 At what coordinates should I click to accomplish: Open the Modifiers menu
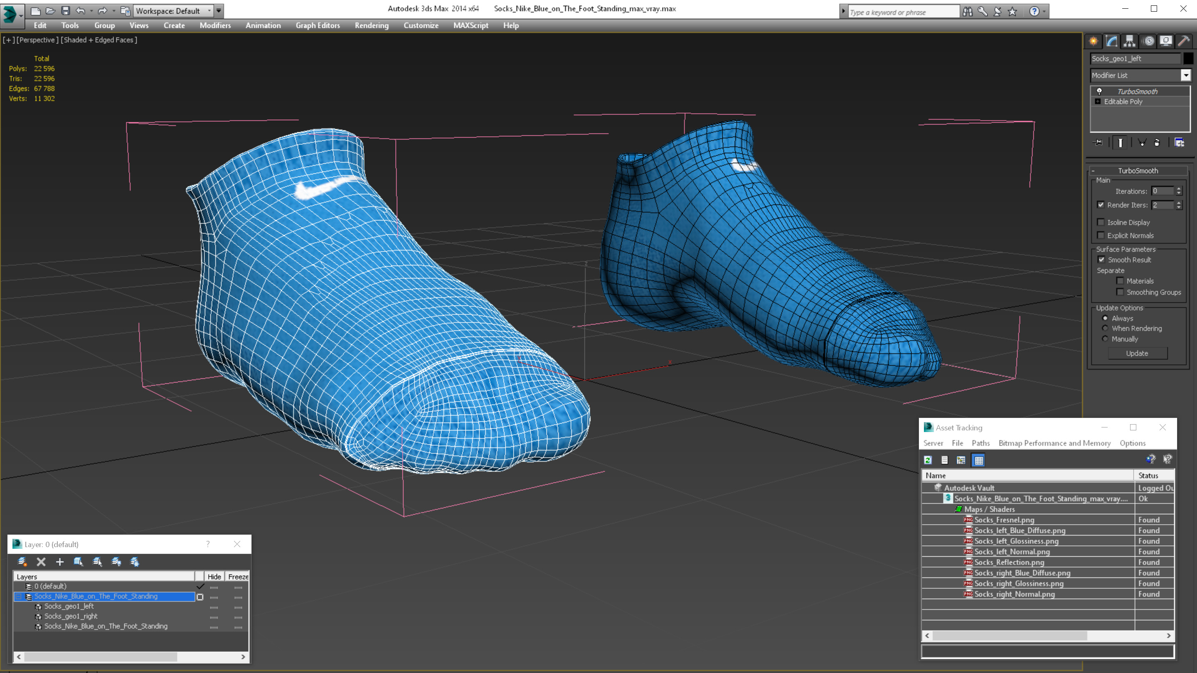click(215, 25)
